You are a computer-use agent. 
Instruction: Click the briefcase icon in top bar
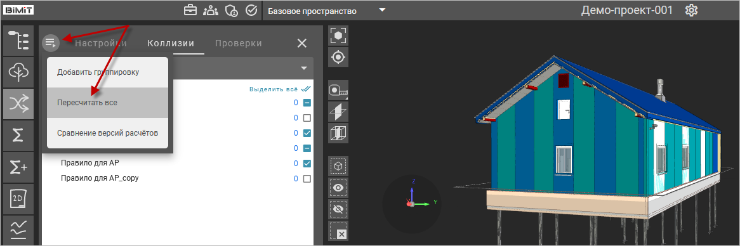tap(190, 10)
